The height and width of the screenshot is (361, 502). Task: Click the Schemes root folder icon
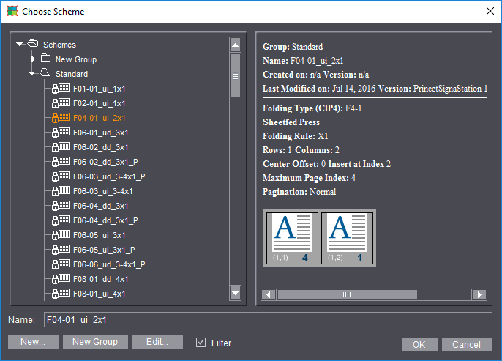pyautogui.click(x=33, y=45)
